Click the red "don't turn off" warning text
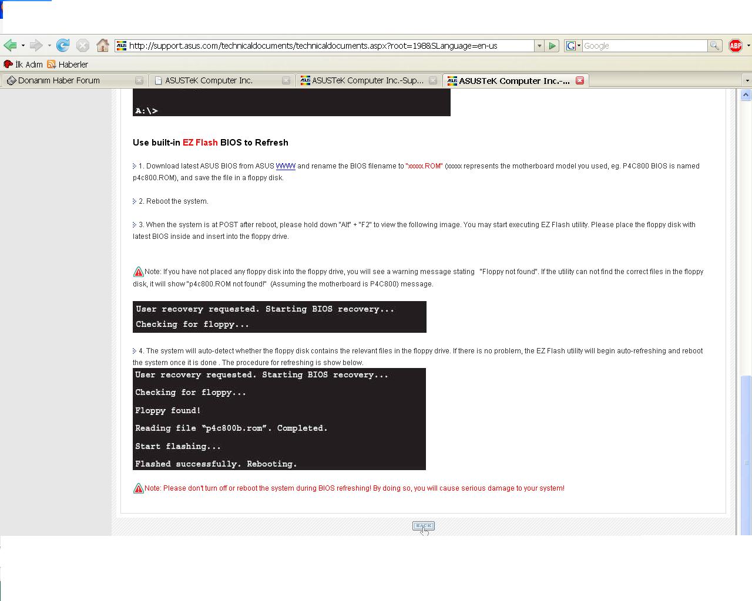The height and width of the screenshot is (601, 752). click(354, 488)
